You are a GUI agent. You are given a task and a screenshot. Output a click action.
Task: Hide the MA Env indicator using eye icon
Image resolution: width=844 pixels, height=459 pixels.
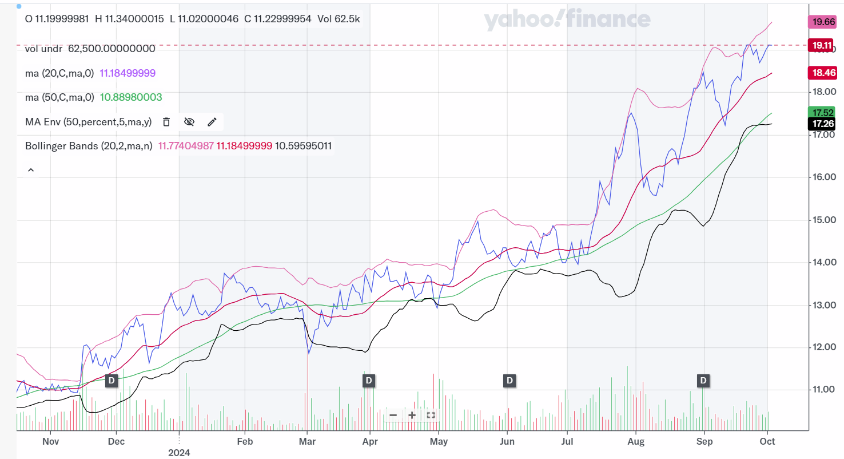pyautogui.click(x=189, y=121)
